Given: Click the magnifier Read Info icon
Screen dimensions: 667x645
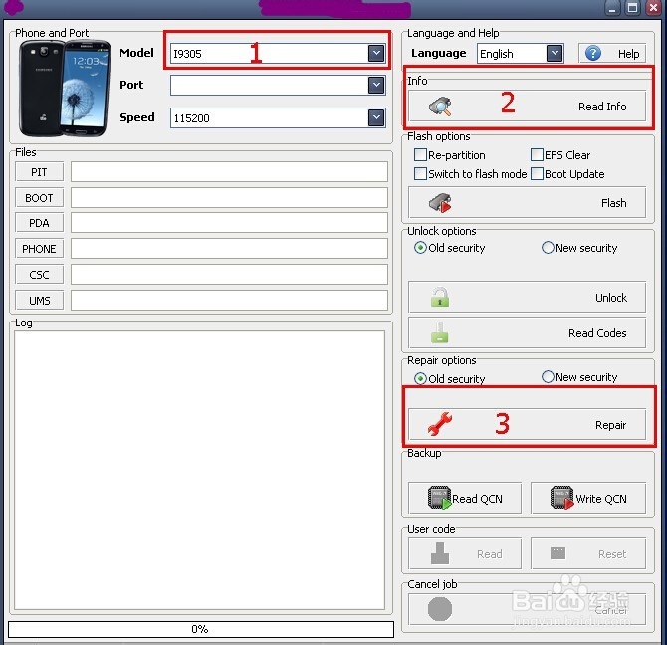Looking at the screenshot, I should 440,107.
